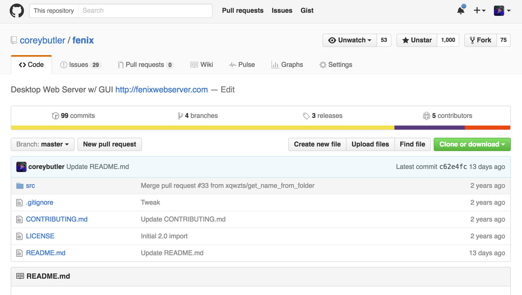Screen dimensions: 522x295
Task: Open Pull requests in top navigation
Action: pyautogui.click(x=243, y=10)
